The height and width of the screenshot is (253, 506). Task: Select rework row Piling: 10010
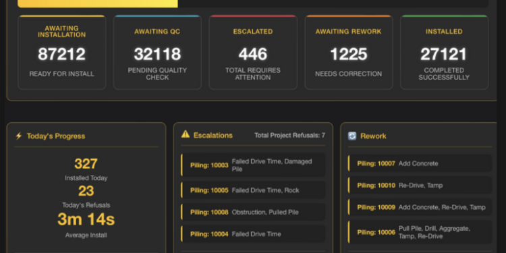[x=420, y=186]
